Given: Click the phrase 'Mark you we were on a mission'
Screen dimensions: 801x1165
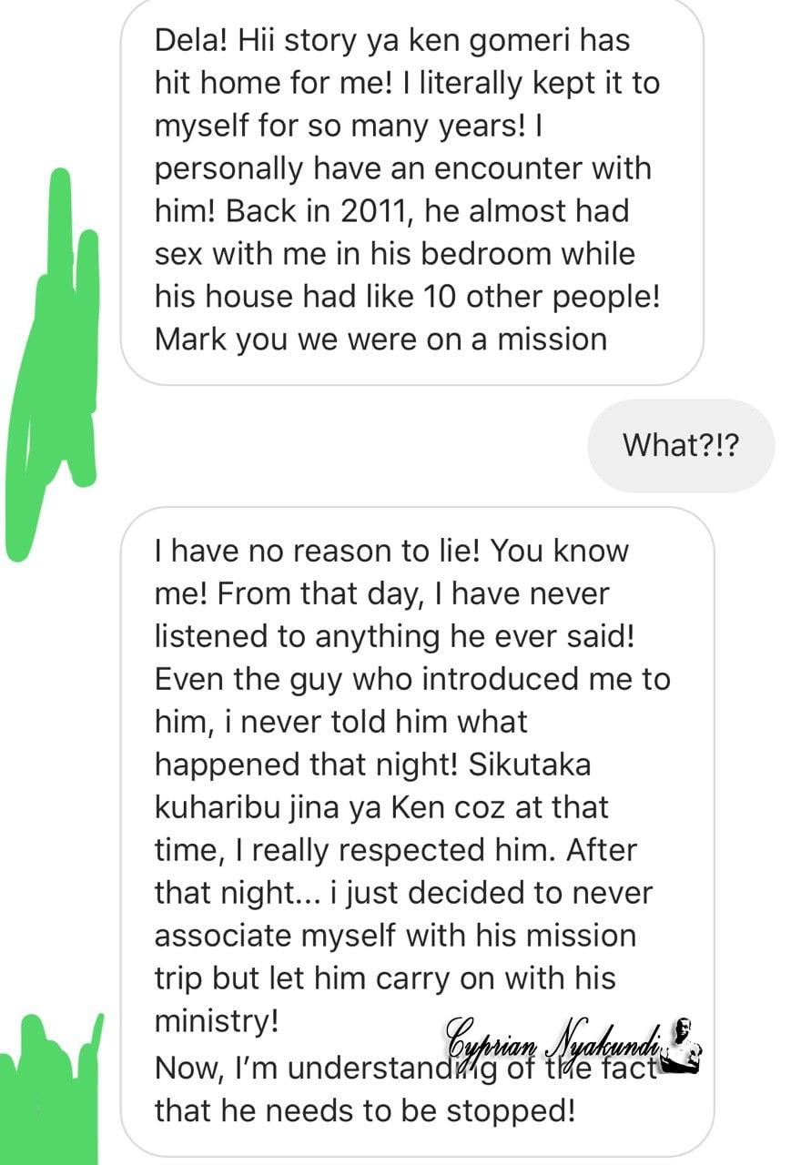Looking at the screenshot, I should pos(380,339).
